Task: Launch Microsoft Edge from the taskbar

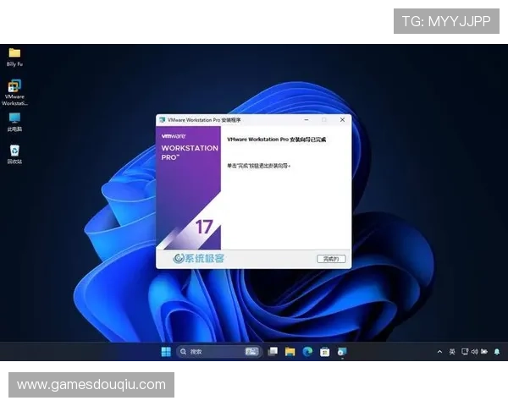Action: tap(307, 351)
